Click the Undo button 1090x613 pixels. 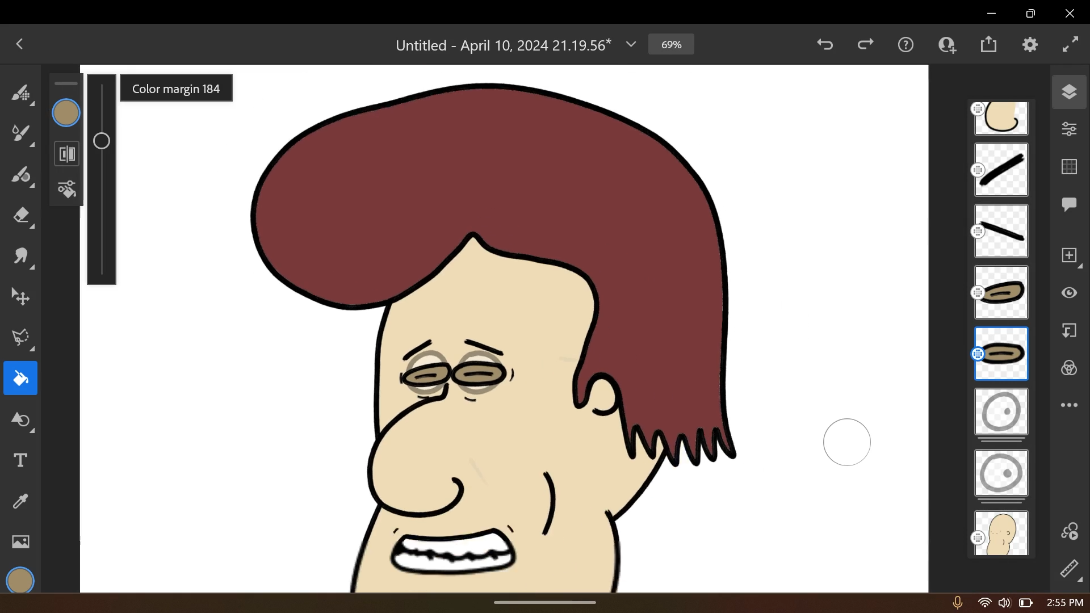click(825, 44)
